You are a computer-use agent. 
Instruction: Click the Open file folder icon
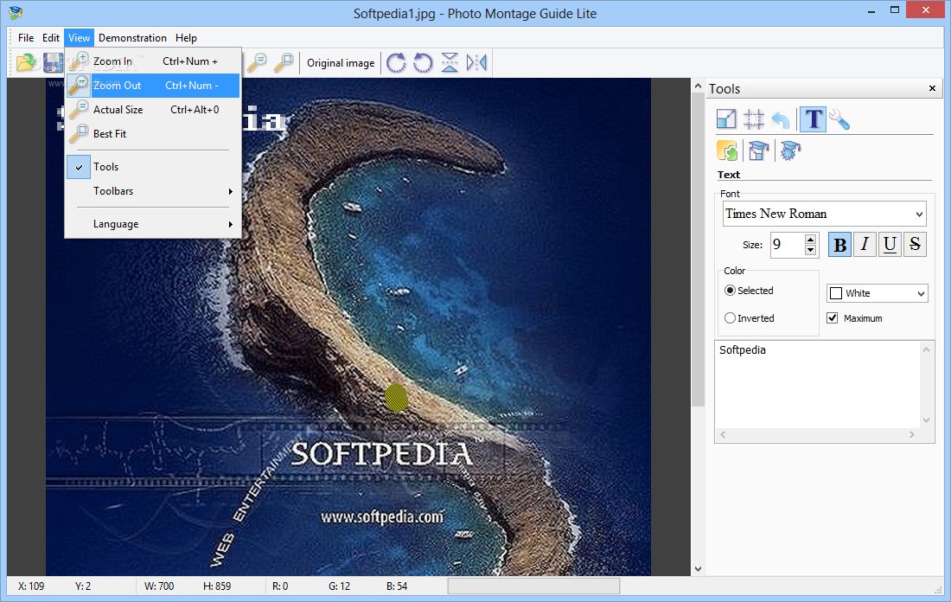(27, 62)
